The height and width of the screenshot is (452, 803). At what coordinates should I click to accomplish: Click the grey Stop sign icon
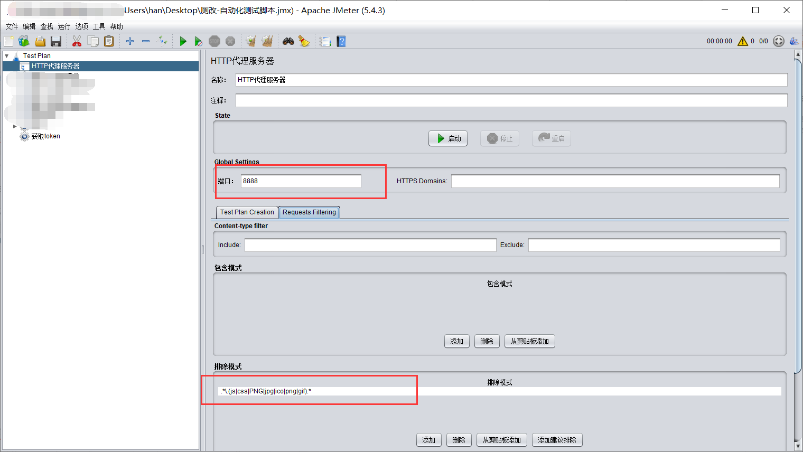coord(214,41)
